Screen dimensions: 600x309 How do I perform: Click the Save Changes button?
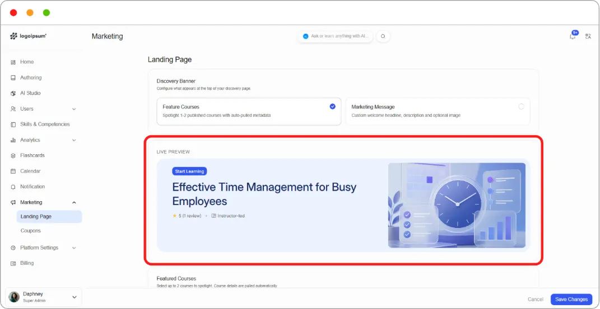(x=571, y=300)
